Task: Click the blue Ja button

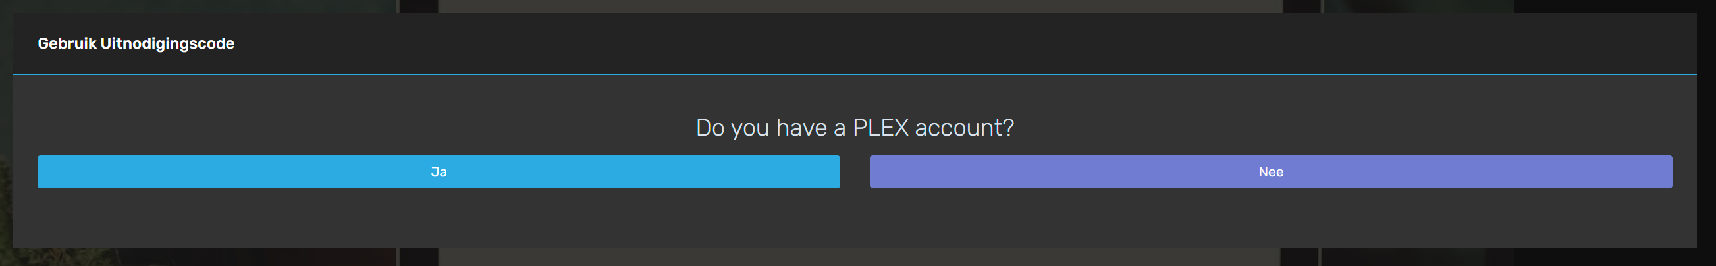Action: [439, 172]
